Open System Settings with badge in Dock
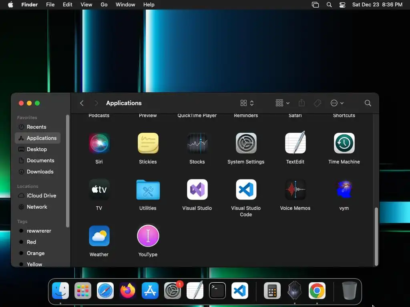Image resolution: width=410 pixels, height=307 pixels. [173, 291]
